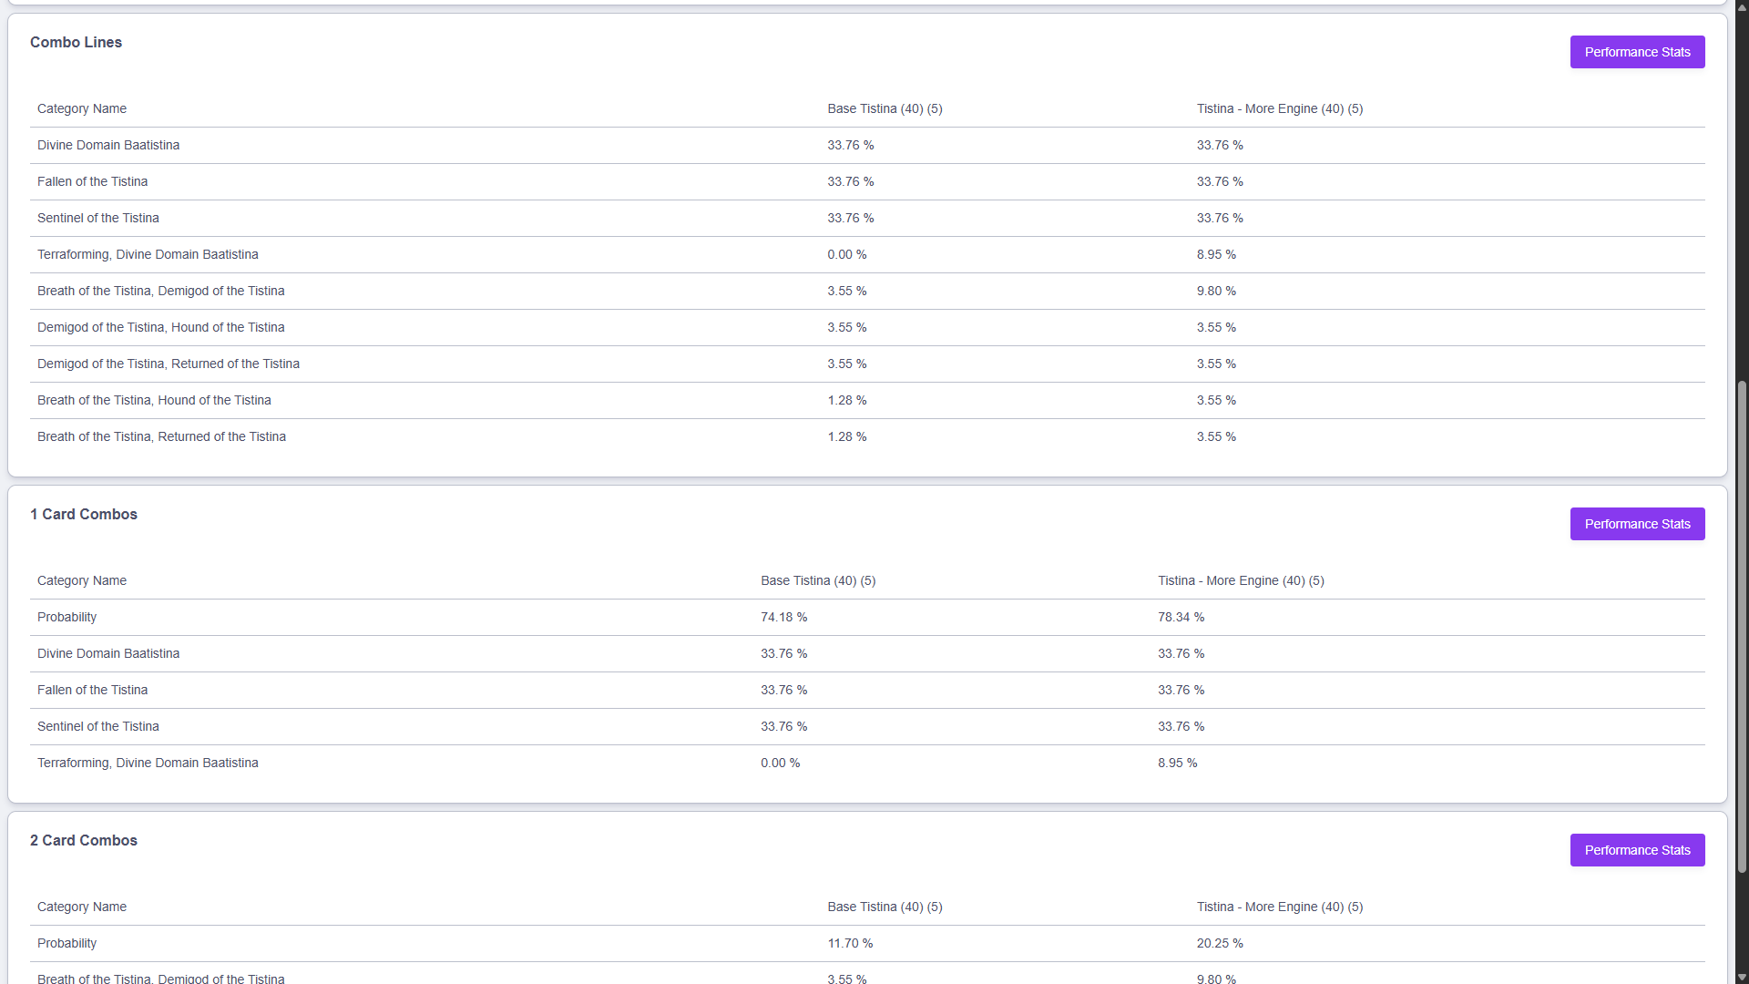This screenshot has height=984, width=1749.
Task: Click Category Name header in 1 Card Combos
Action: (x=82, y=580)
